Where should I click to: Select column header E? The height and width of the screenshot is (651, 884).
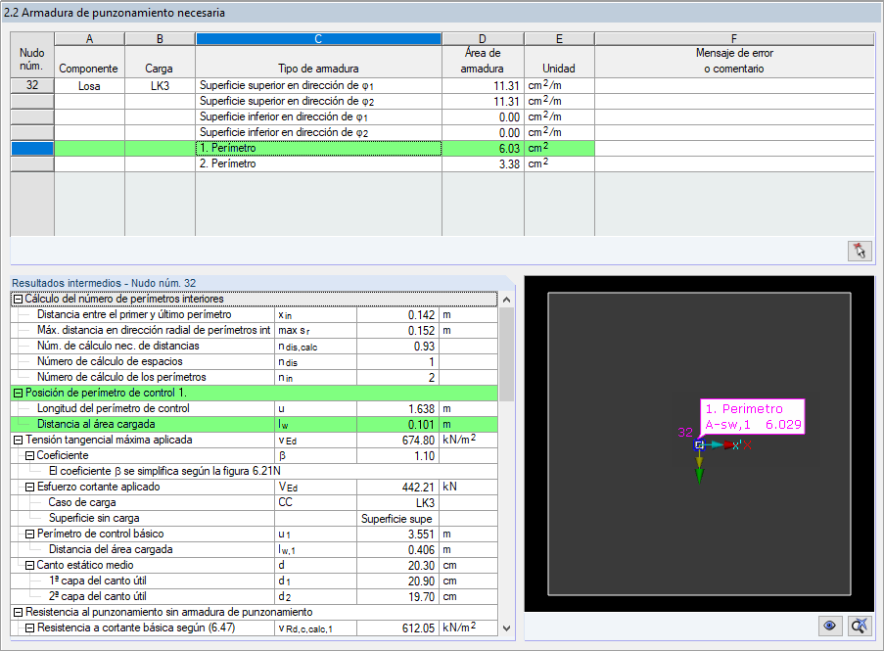pos(559,39)
